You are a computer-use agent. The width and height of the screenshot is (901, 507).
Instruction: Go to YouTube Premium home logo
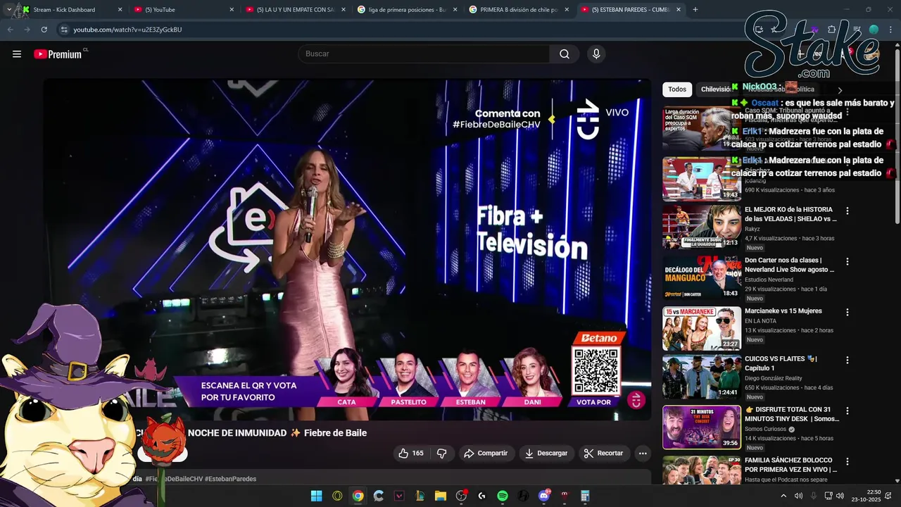pyautogui.click(x=58, y=54)
